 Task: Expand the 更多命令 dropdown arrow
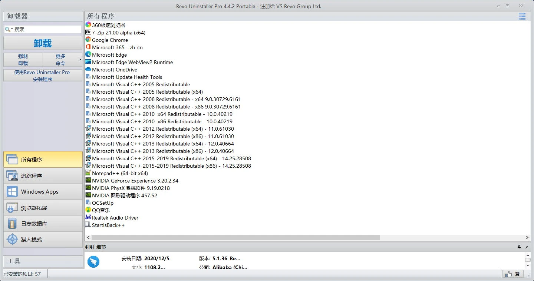click(x=80, y=59)
